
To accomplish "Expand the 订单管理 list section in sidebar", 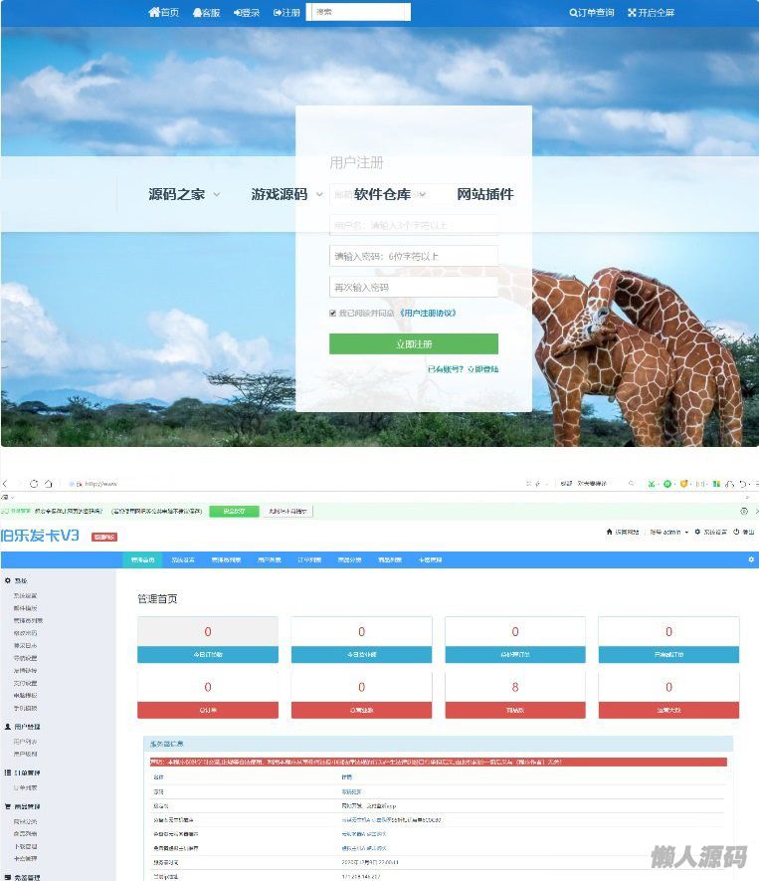I will [23, 772].
